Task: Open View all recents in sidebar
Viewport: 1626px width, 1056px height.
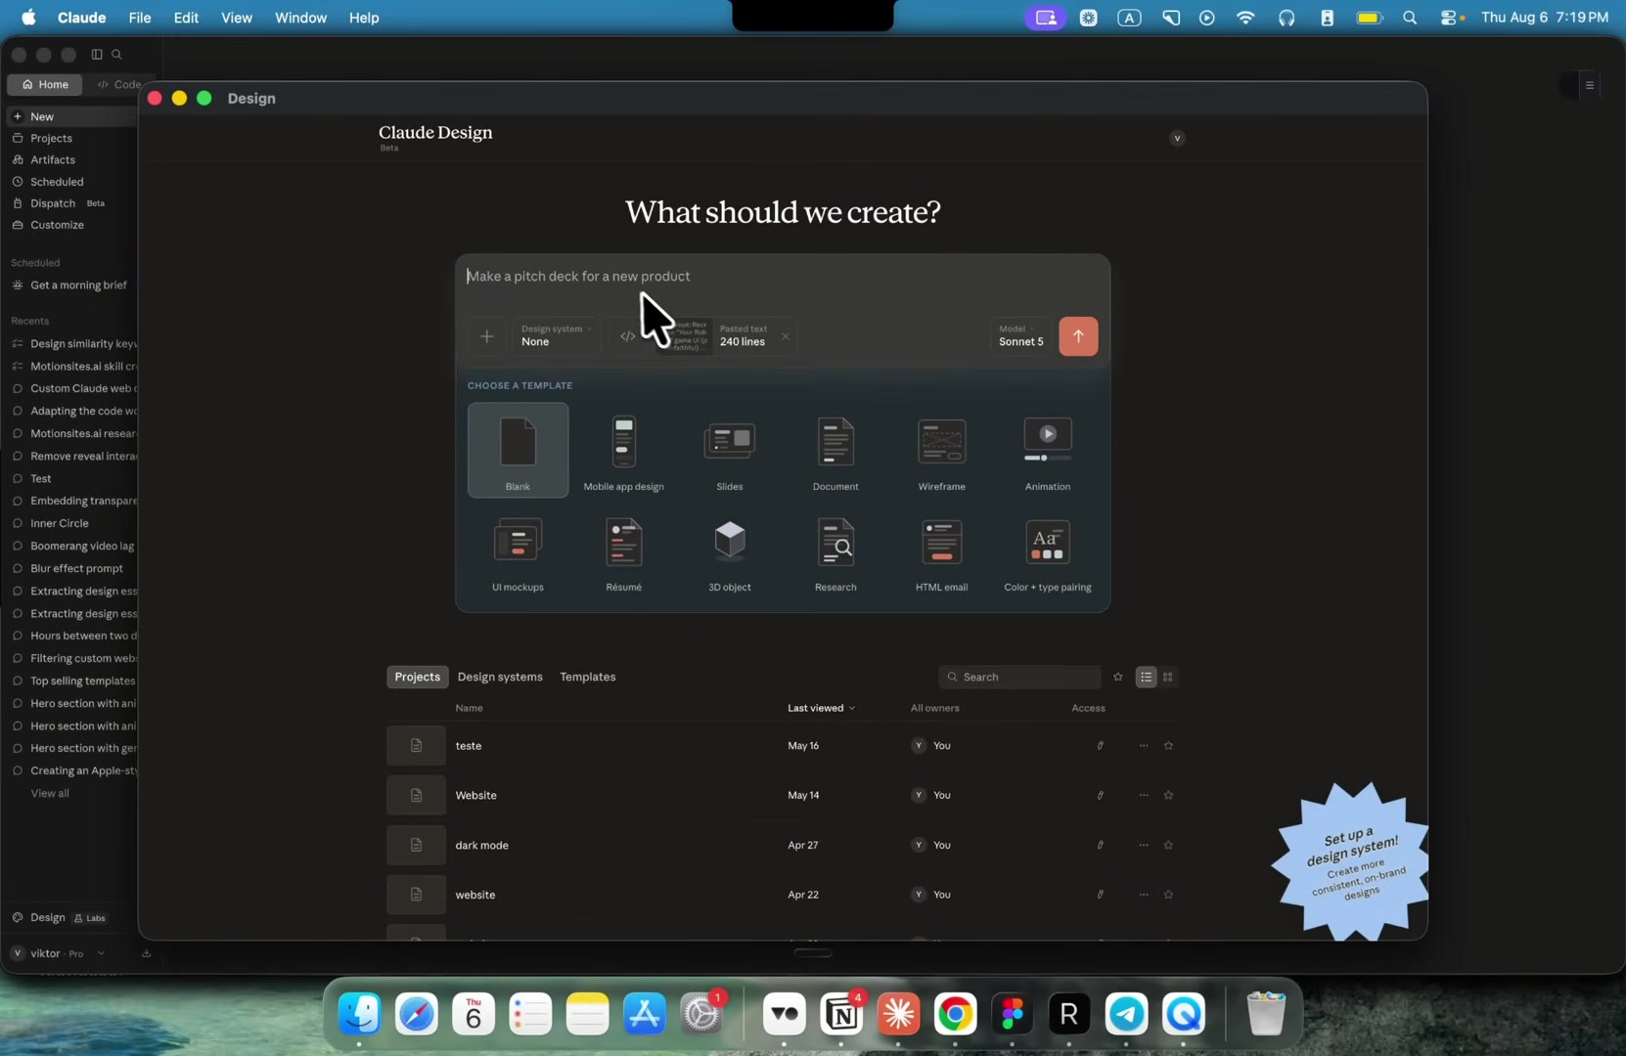Action: tap(50, 793)
